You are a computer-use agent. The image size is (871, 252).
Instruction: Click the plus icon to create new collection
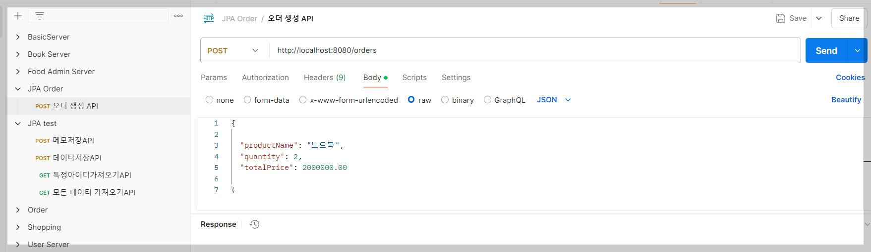[18, 16]
